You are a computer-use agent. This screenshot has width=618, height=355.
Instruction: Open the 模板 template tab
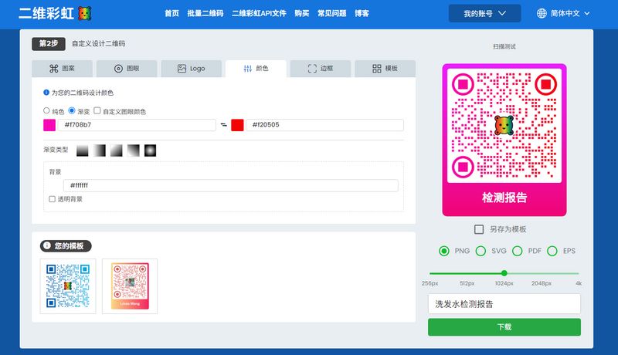click(x=385, y=69)
